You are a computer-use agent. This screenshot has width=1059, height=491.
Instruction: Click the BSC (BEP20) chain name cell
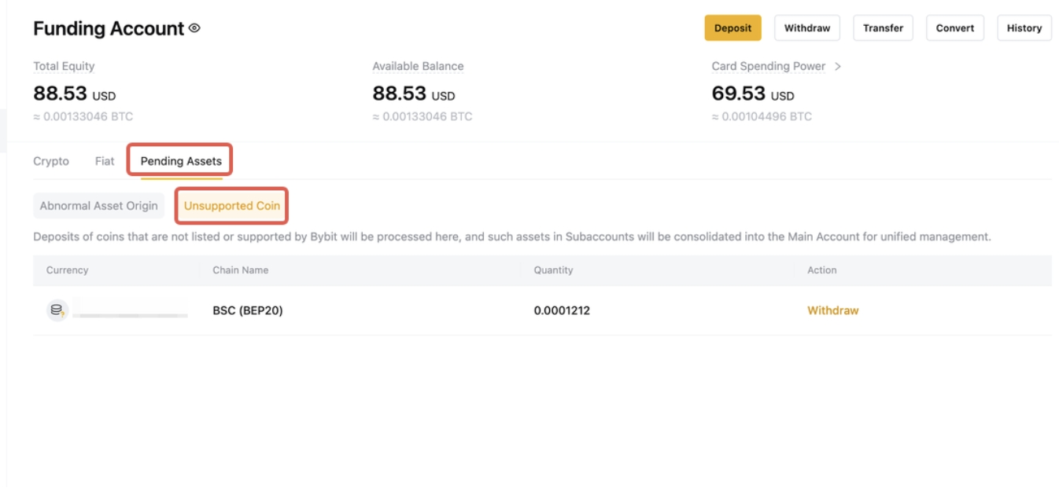click(x=248, y=310)
